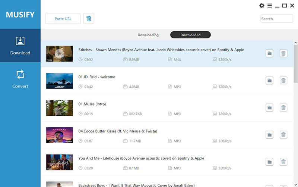Screen dimensions: 298x187
Task: Click the file size '802.7KB'
Action: pyautogui.click(x=135, y=114)
